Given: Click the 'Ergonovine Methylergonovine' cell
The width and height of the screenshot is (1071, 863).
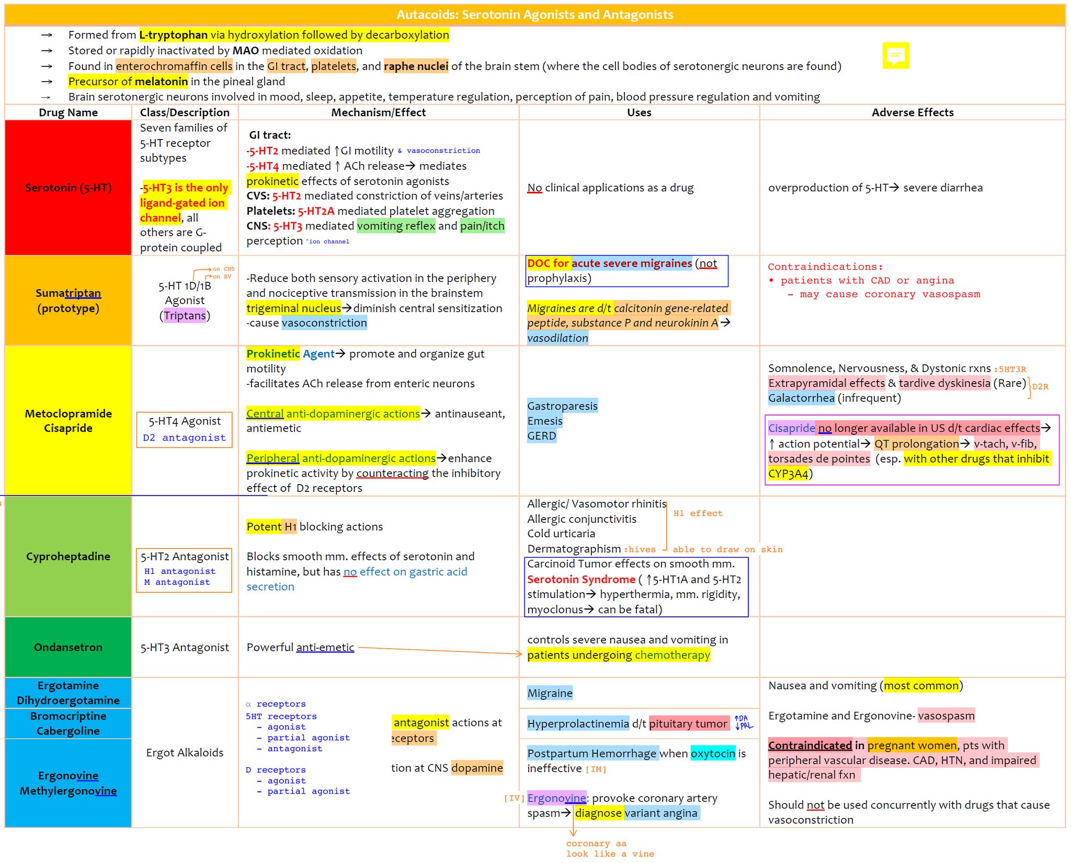Looking at the screenshot, I should click(x=68, y=783).
